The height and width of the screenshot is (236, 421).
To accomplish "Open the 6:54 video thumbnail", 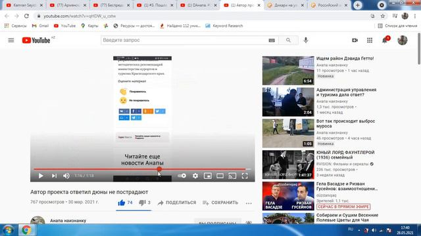I will point(288,71).
